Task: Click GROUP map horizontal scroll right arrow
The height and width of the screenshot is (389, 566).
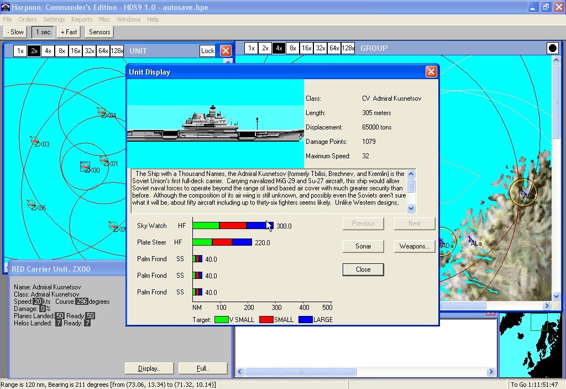Action: click(x=547, y=306)
